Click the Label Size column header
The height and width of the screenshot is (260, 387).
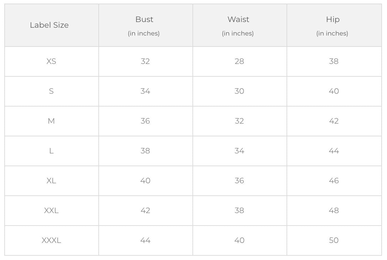click(x=49, y=25)
